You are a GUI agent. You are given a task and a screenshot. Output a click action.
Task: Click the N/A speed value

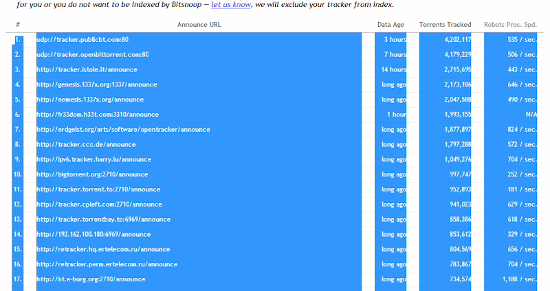click(x=531, y=115)
